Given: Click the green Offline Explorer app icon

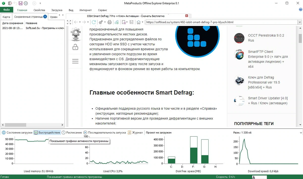Looking at the screenshot, I should click(3, 3).
